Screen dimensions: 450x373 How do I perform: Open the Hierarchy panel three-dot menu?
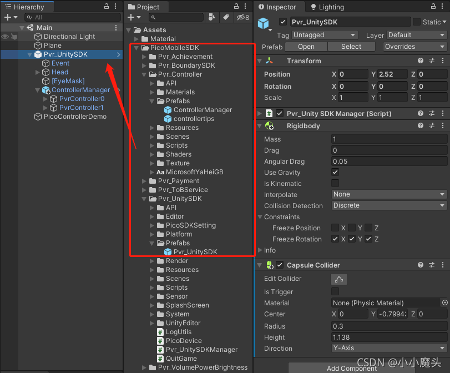[x=115, y=6]
